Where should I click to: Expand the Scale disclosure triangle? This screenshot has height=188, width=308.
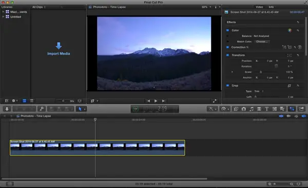[232, 72]
